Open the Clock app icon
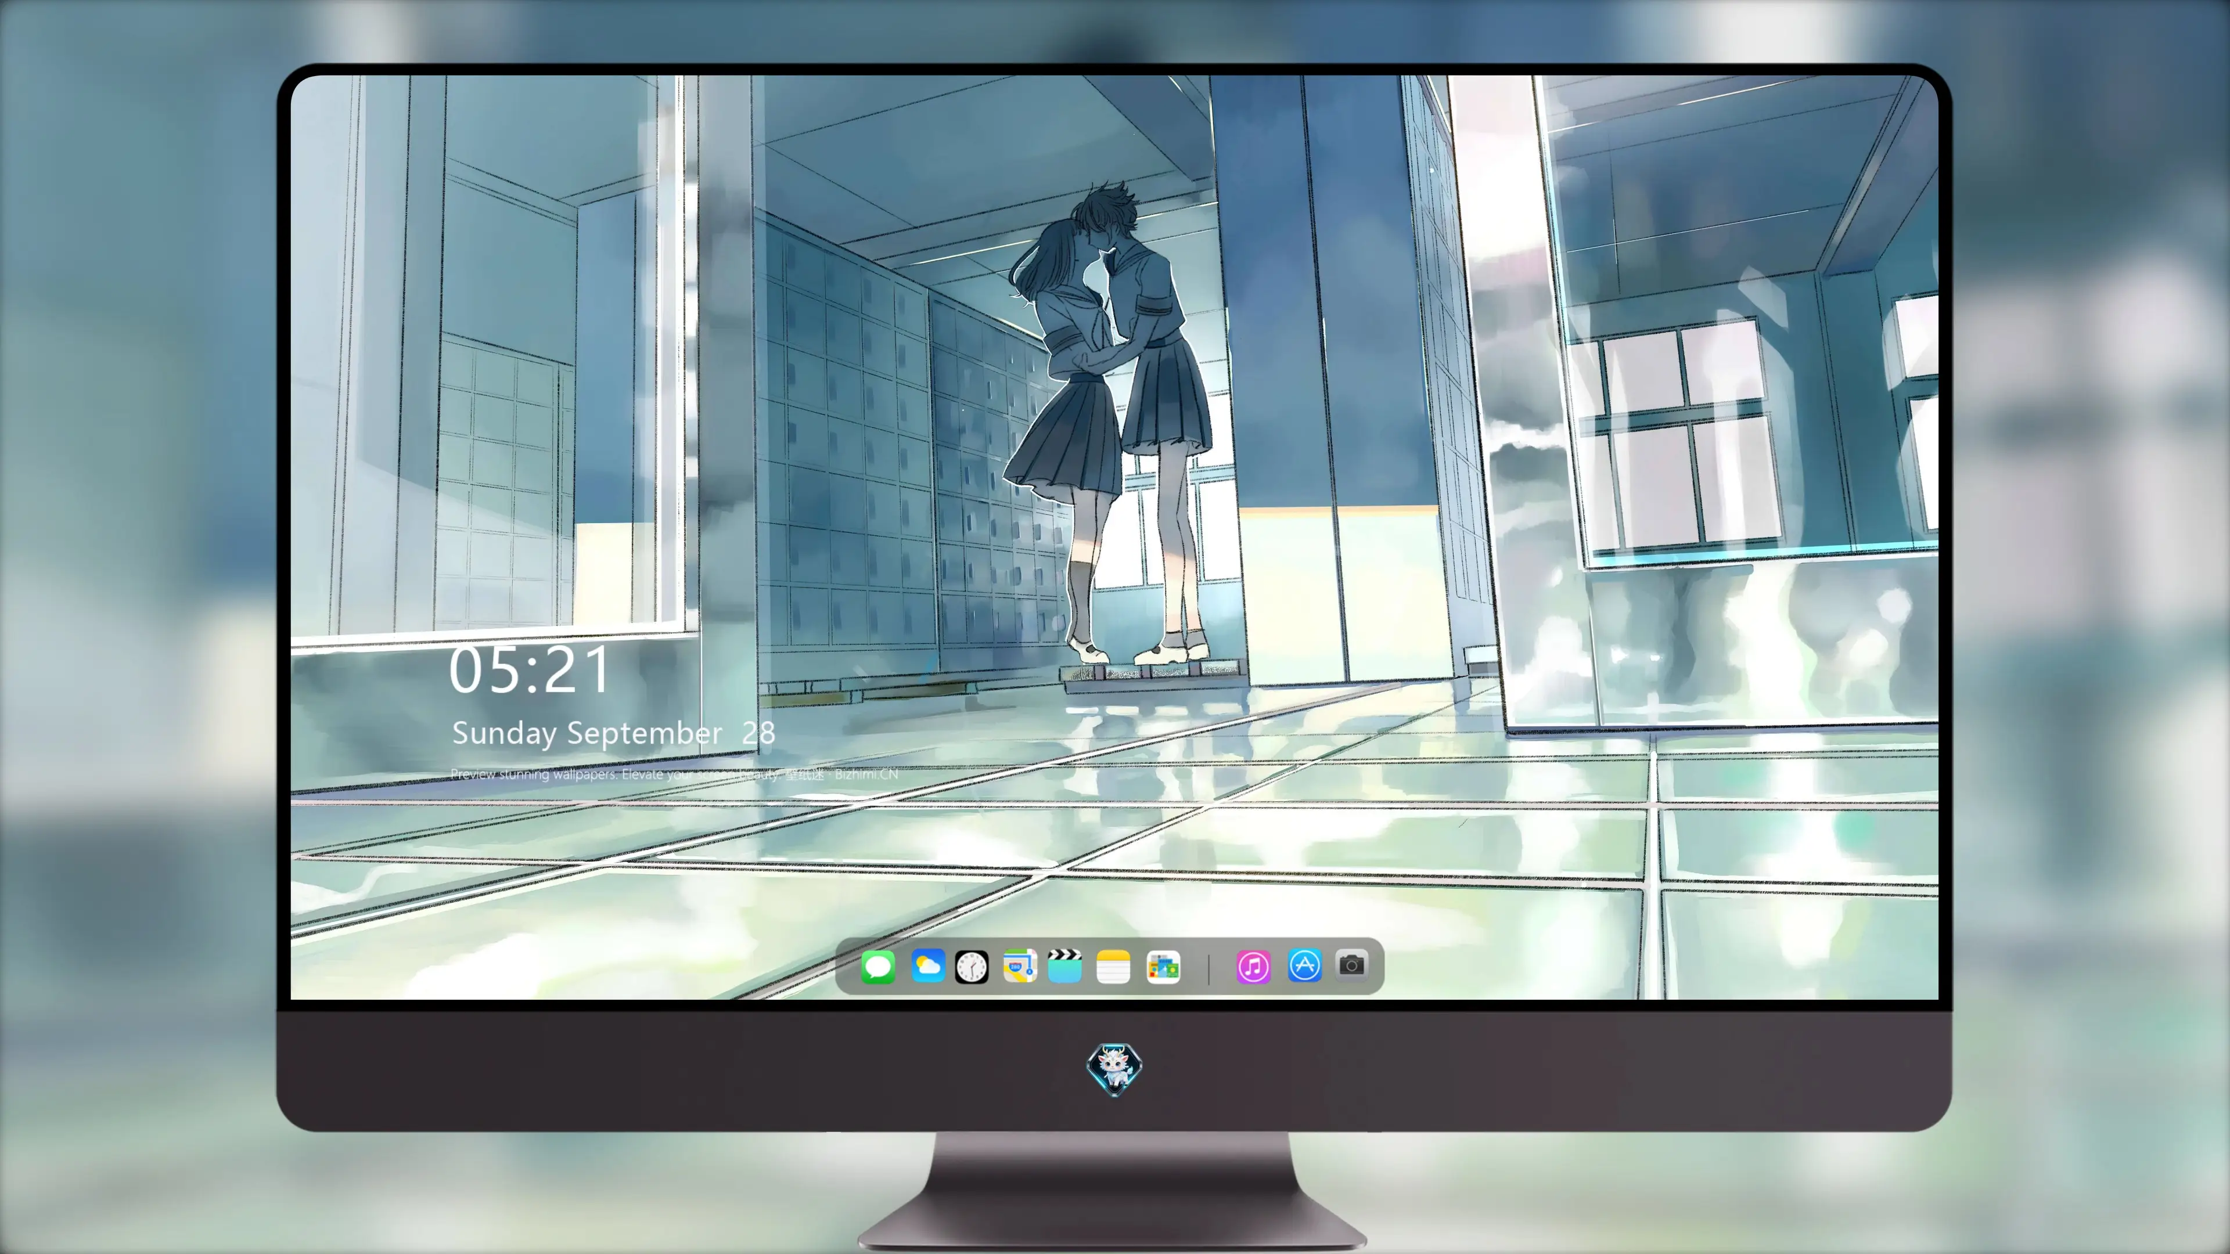Screen dimensions: 2230x1254 pos(972,967)
